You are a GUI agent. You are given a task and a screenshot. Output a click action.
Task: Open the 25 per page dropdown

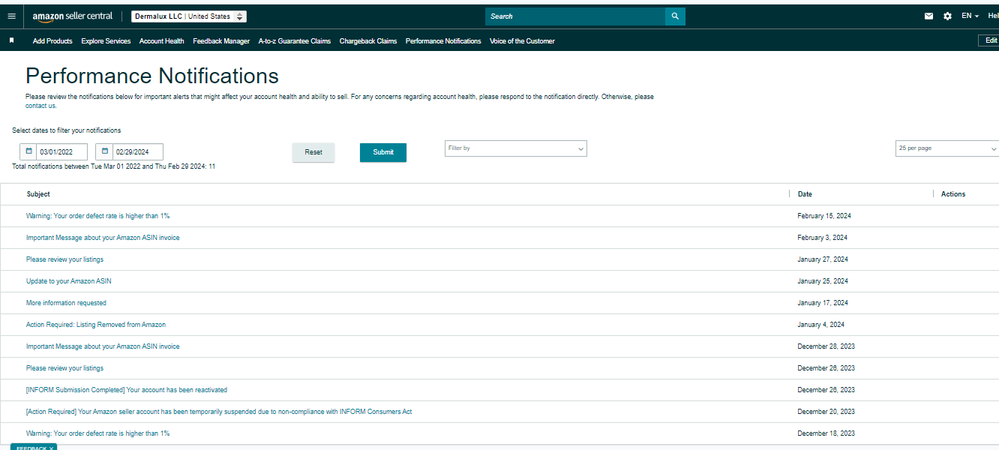(x=947, y=148)
